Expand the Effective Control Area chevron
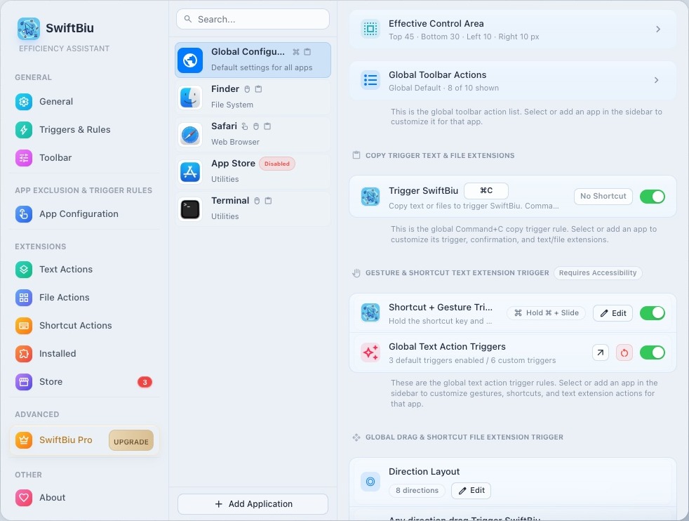Viewport: 689px width, 521px height. [658, 29]
